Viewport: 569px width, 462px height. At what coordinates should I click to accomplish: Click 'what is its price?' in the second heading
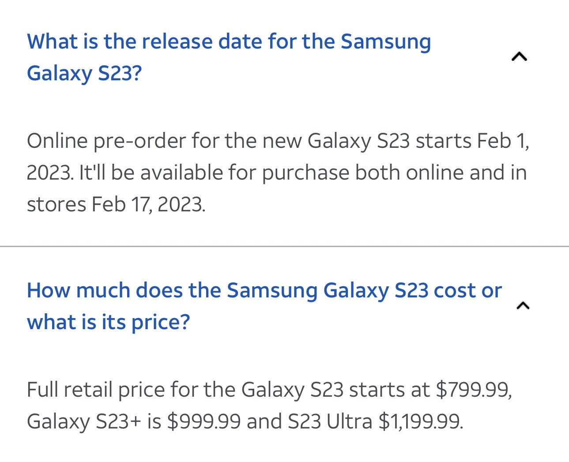pos(108,322)
